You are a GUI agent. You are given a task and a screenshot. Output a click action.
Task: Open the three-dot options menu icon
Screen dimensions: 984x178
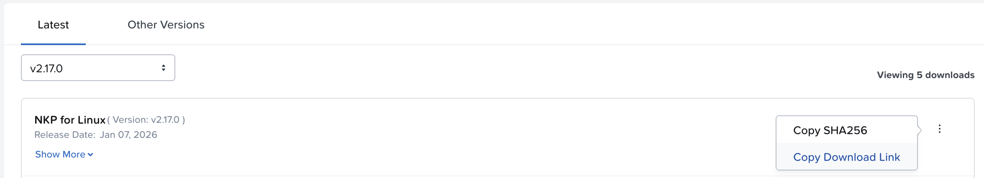tap(939, 129)
